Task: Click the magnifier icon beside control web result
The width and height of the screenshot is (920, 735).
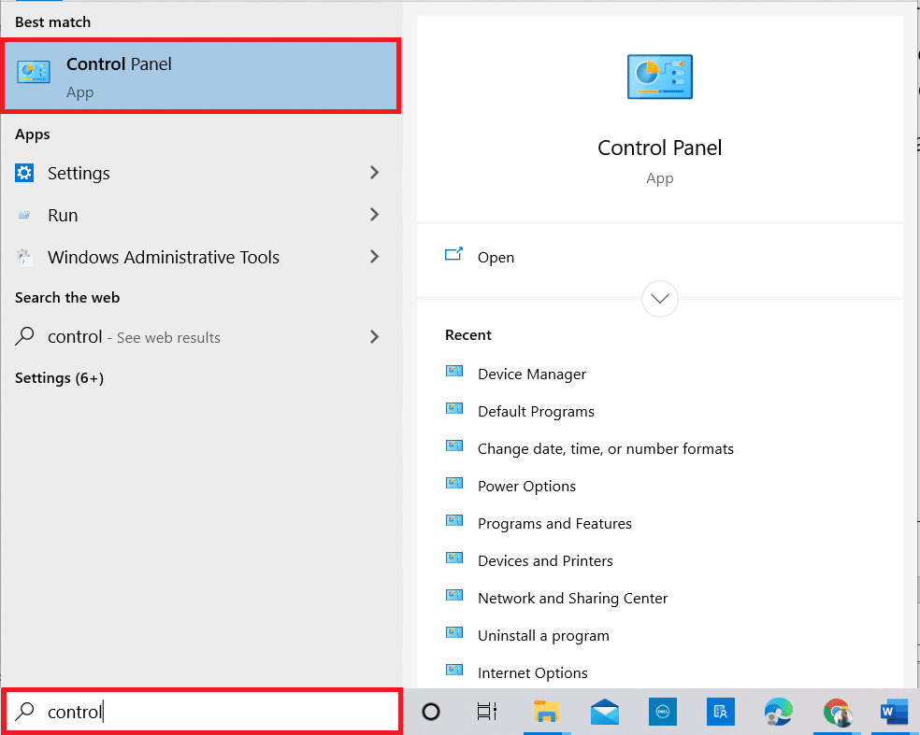Action: click(24, 336)
